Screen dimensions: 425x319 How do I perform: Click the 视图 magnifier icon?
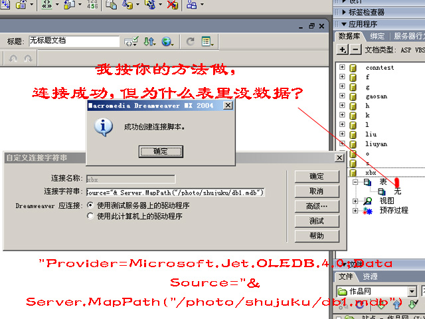[367, 201]
